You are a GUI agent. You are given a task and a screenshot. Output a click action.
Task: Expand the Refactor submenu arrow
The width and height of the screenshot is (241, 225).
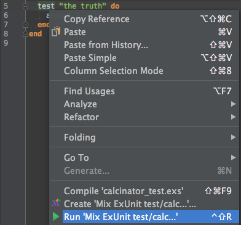tap(233, 117)
